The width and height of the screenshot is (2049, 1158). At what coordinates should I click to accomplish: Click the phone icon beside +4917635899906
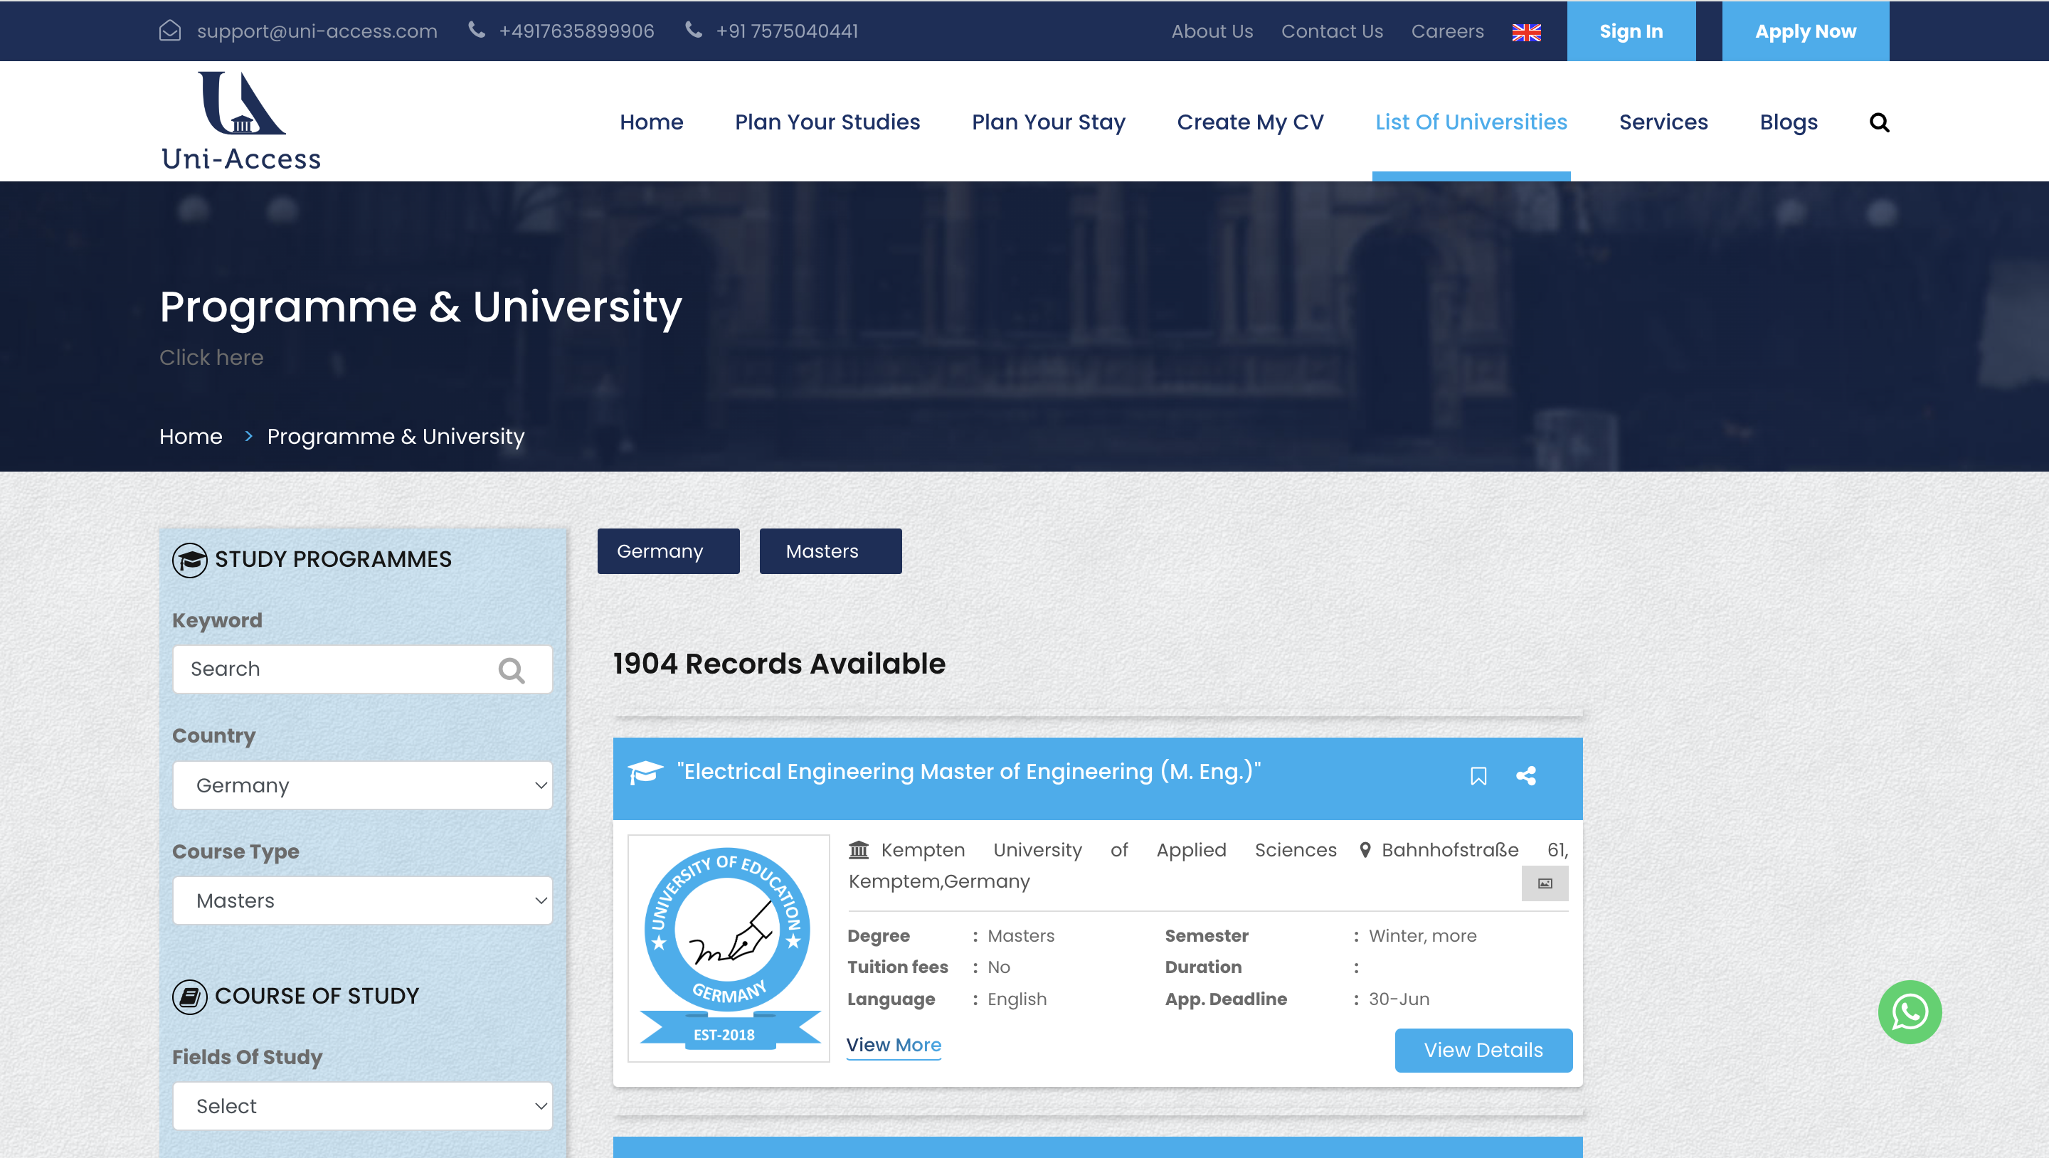point(477,30)
